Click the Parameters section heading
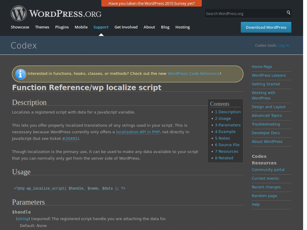307x230 pixels. tap(28, 202)
